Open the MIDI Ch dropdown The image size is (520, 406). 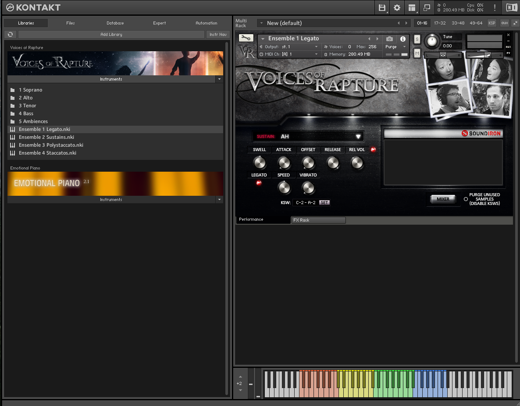316,54
